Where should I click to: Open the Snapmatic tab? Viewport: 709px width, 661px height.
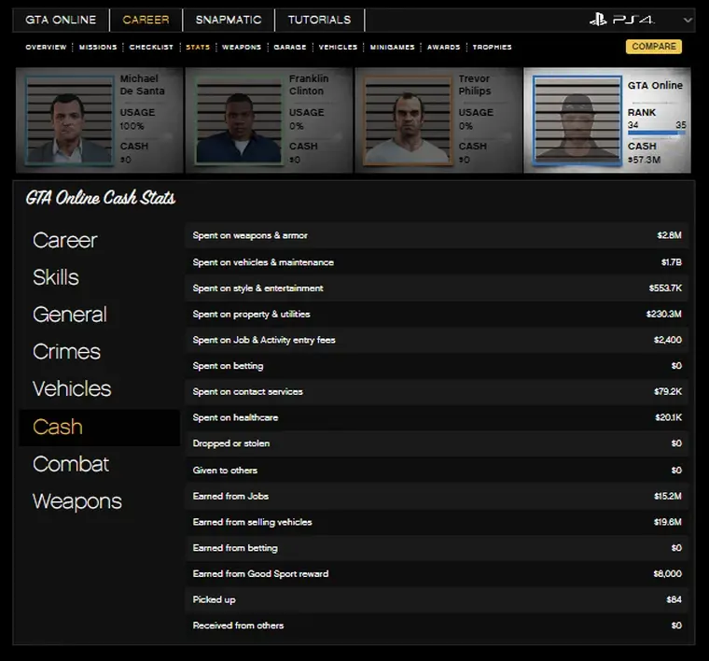click(229, 20)
